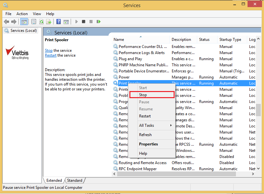Open the blue Help toolbar icon
264x194 pixels.
coord(58,22)
